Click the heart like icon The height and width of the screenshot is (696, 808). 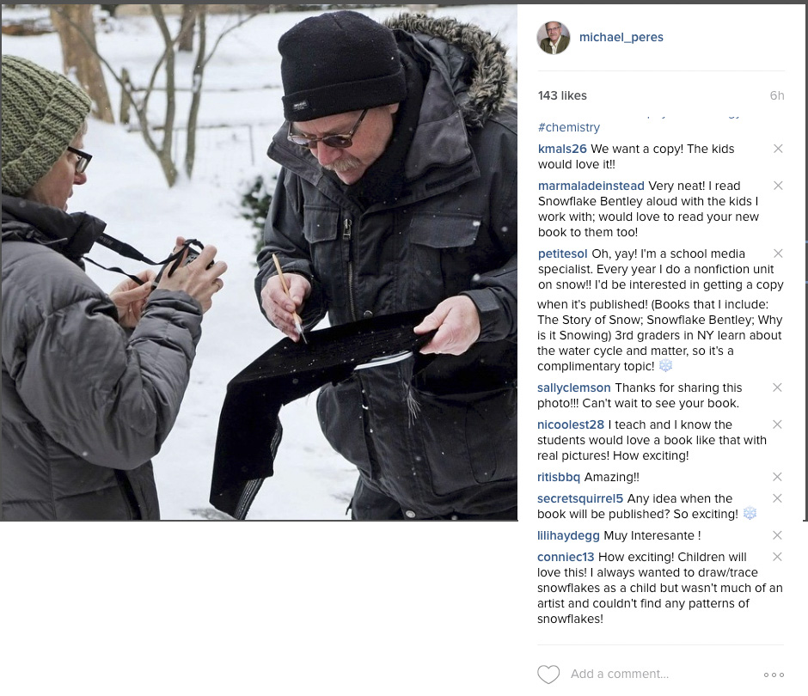point(548,675)
